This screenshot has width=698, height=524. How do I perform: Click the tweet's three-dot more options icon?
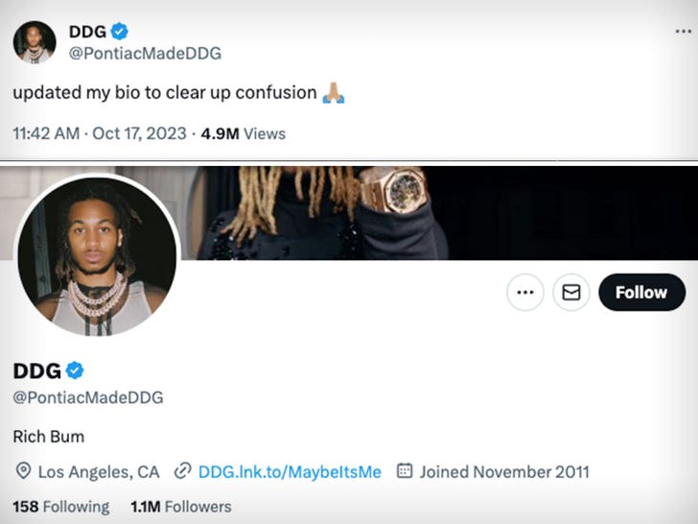pos(683,31)
